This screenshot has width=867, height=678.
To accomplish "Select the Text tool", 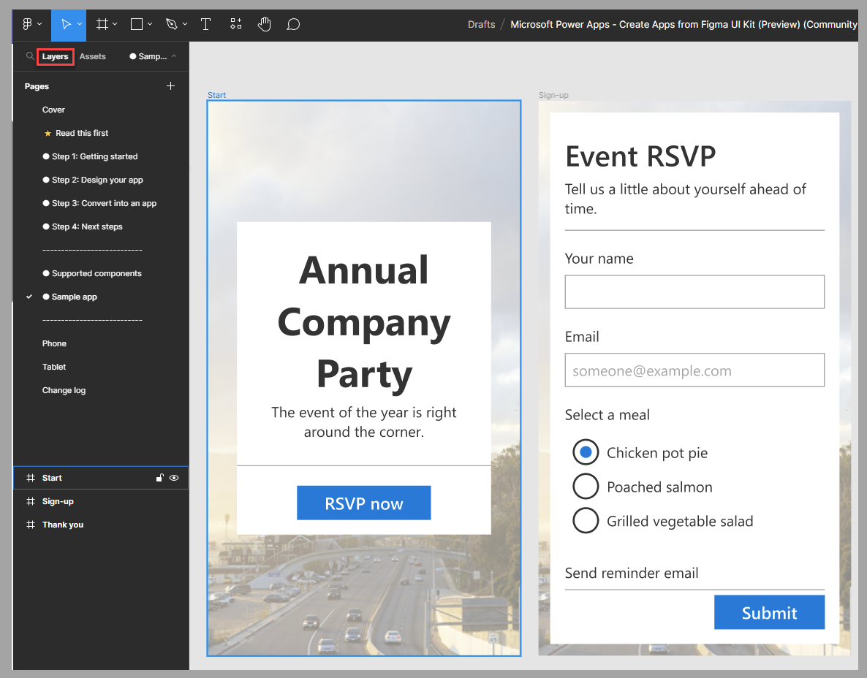I will tap(205, 24).
